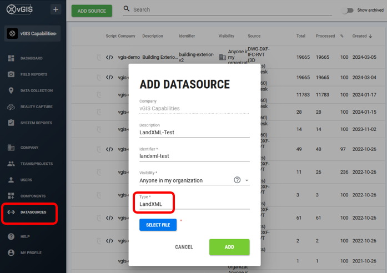Image resolution: width=387 pixels, height=273 pixels.
Task: Open Reality Capture section
Action: pyautogui.click(x=36, y=107)
